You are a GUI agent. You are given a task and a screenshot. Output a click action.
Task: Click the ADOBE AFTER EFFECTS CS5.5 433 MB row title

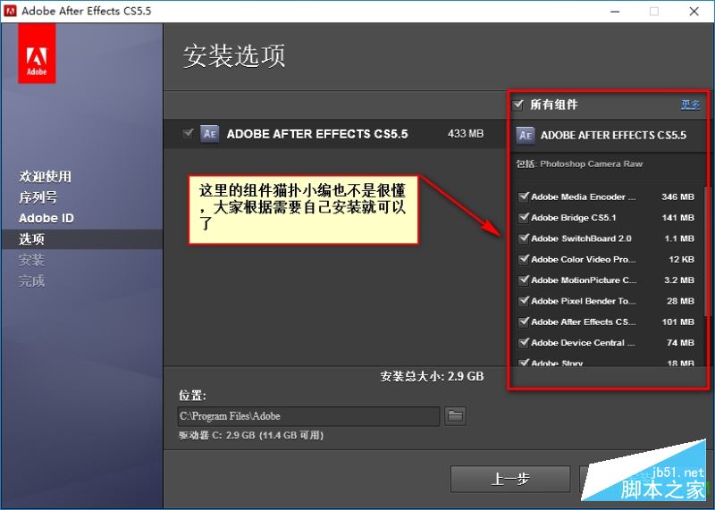click(x=317, y=134)
